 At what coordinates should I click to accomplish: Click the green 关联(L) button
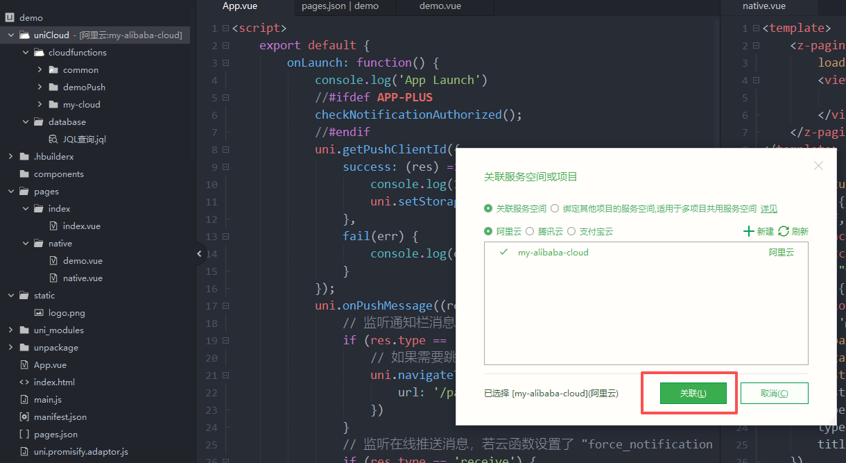click(693, 394)
